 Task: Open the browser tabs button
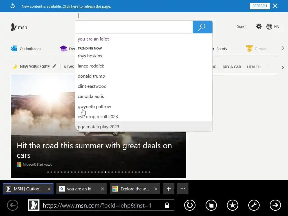[211, 205]
